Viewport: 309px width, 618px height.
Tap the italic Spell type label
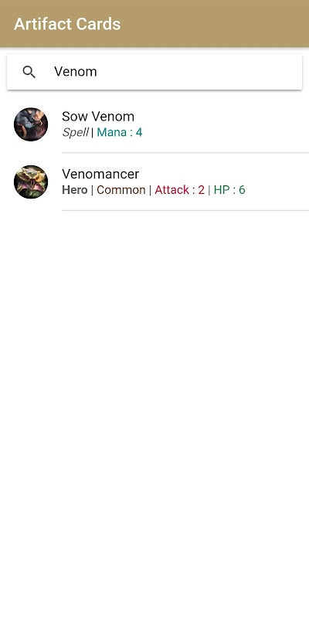click(x=75, y=132)
